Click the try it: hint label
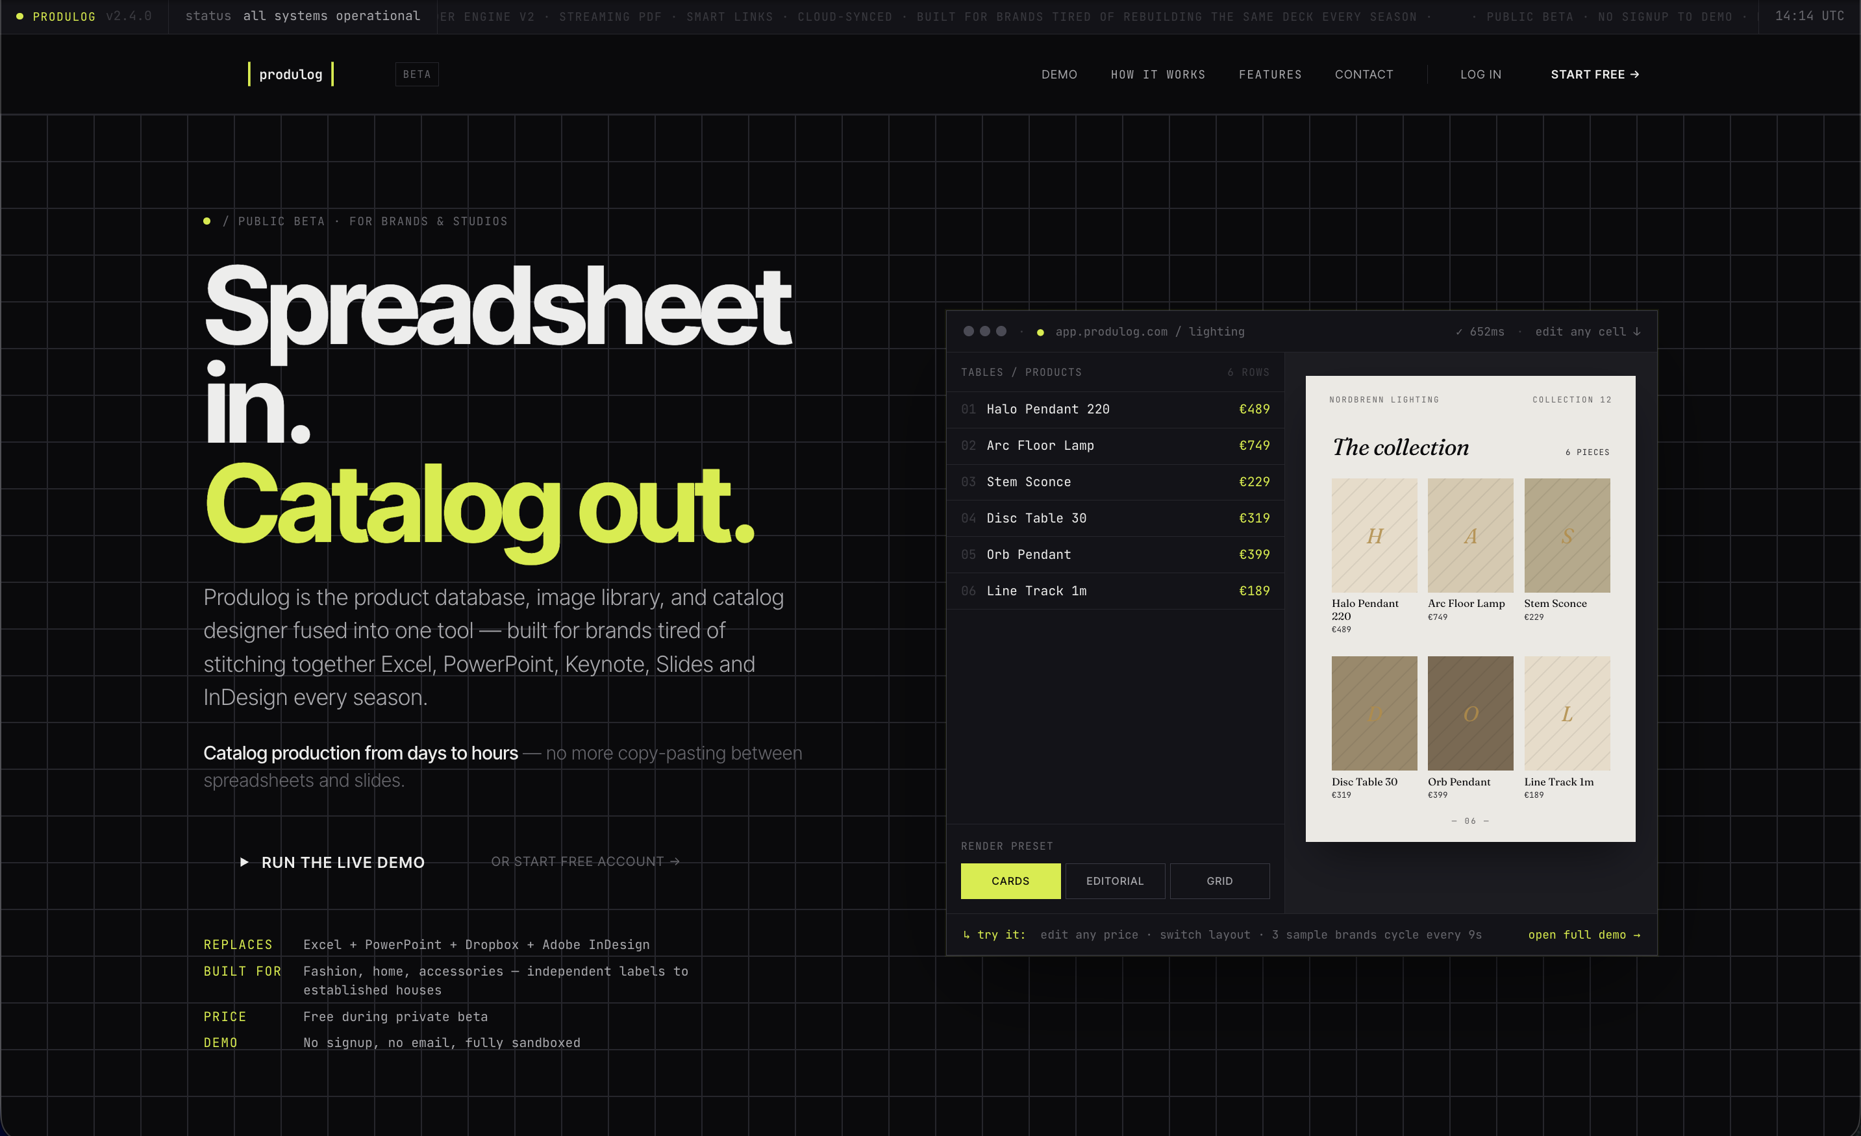Screen dimensions: 1861x1136 pos(994,935)
